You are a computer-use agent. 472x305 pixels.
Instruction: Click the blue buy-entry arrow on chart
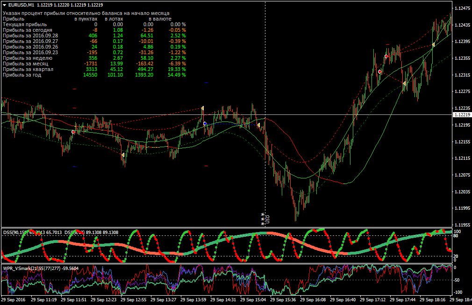(205, 124)
